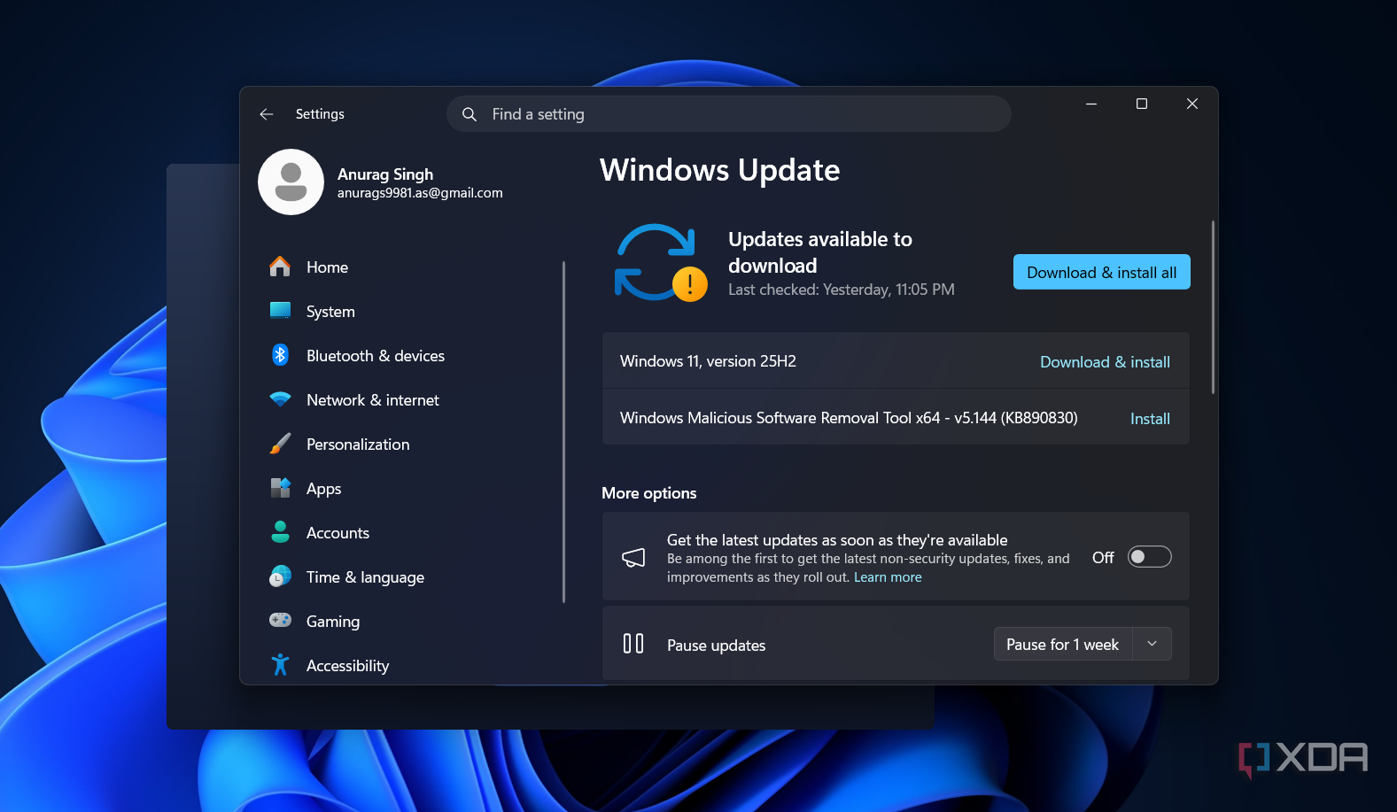Image resolution: width=1397 pixels, height=812 pixels.
Task: Click the Personalization paintbrush icon
Action: tap(280, 444)
